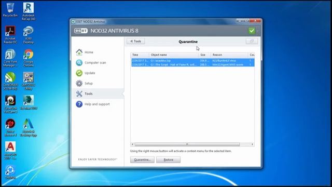Open Driver Booster desktop shortcut
Screen dimensions: 332x187
point(10,127)
